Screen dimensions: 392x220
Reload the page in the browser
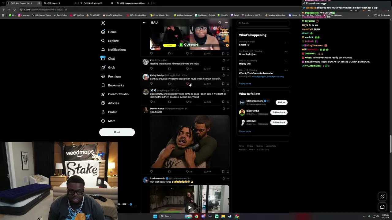click(14, 9)
